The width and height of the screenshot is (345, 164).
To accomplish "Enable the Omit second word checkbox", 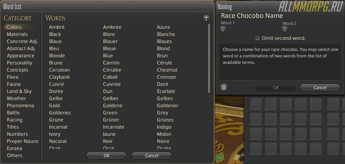I will tap(258, 38).
